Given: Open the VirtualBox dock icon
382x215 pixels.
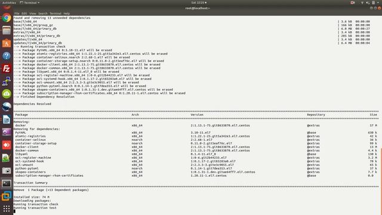Looking at the screenshot, I should pos(7,196).
